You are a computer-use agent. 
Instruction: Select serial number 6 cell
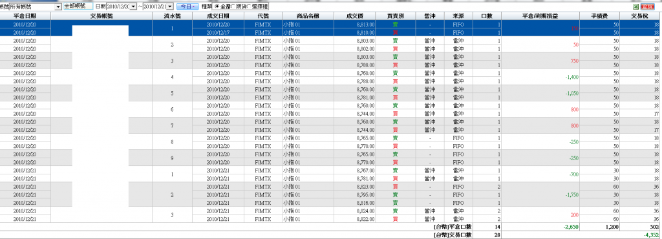[x=172, y=109]
